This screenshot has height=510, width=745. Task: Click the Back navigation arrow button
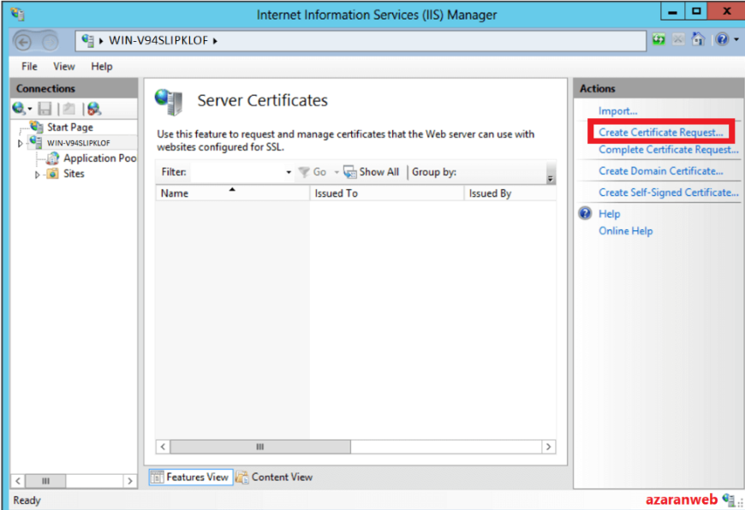click(x=23, y=41)
